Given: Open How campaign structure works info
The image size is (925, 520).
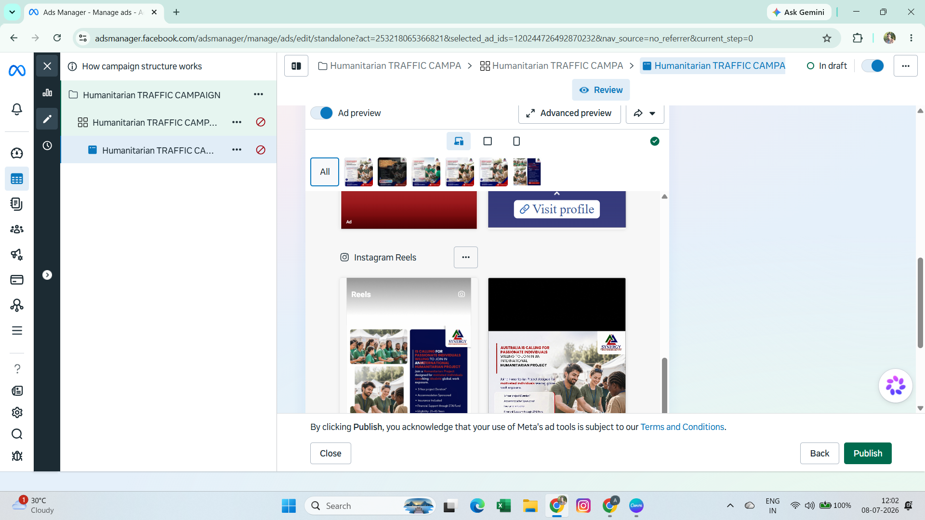Looking at the screenshot, I should pyautogui.click(x=135, y=66).
